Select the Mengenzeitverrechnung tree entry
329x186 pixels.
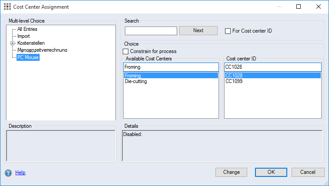tap(42, 50)
